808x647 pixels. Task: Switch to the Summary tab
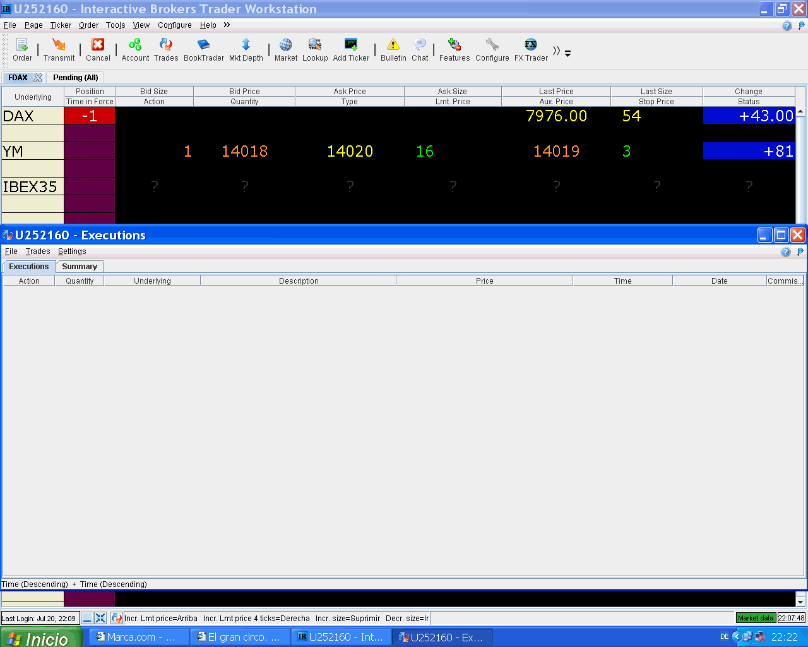[x=80, y=267]
